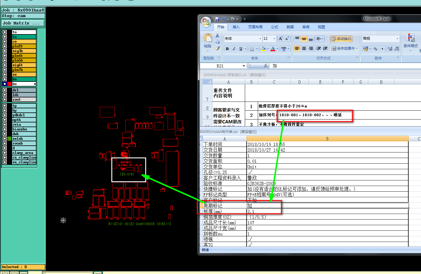Toggle the checkbox for layer 'ts'

click(5, 37)
